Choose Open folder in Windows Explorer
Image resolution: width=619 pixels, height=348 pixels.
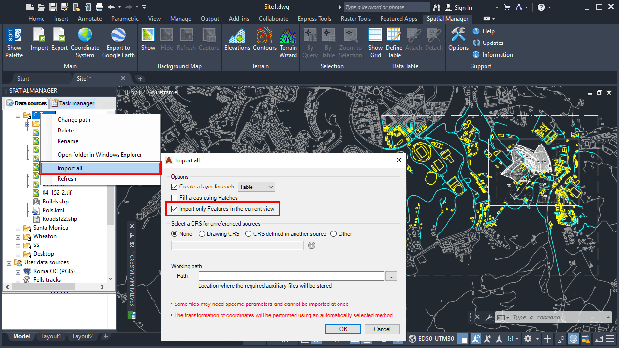[x=100, y=155]
